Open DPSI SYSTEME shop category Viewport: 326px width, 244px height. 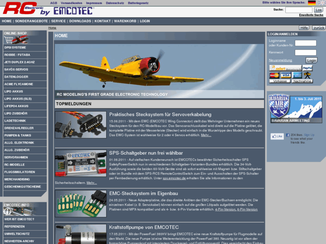point(25,47)
